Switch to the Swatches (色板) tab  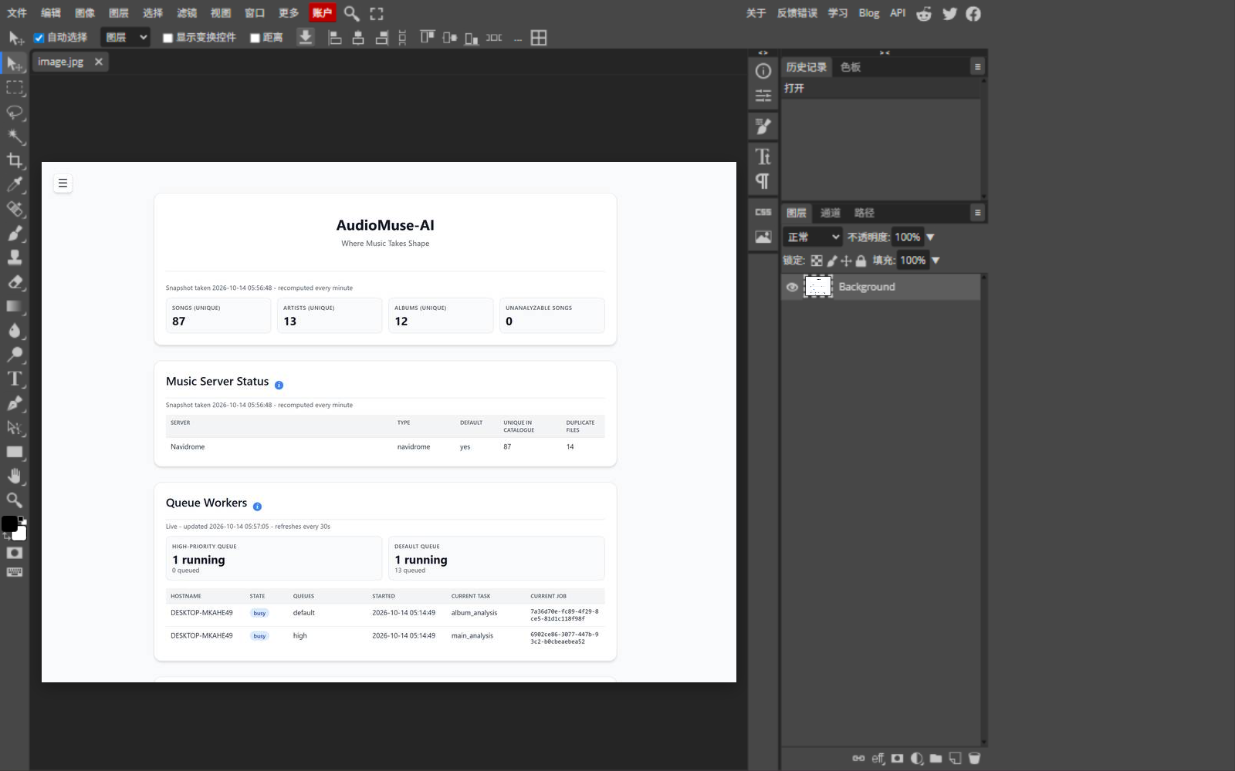pos(851,67)
